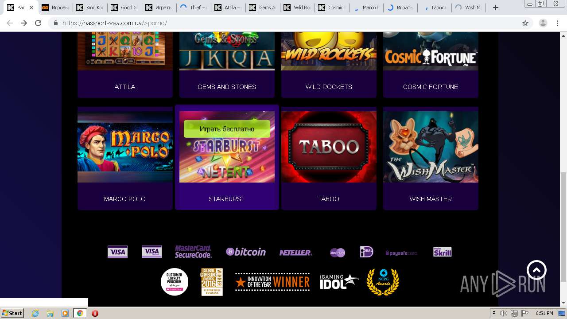Click the iGaming Idol logo

pos(339,282)
